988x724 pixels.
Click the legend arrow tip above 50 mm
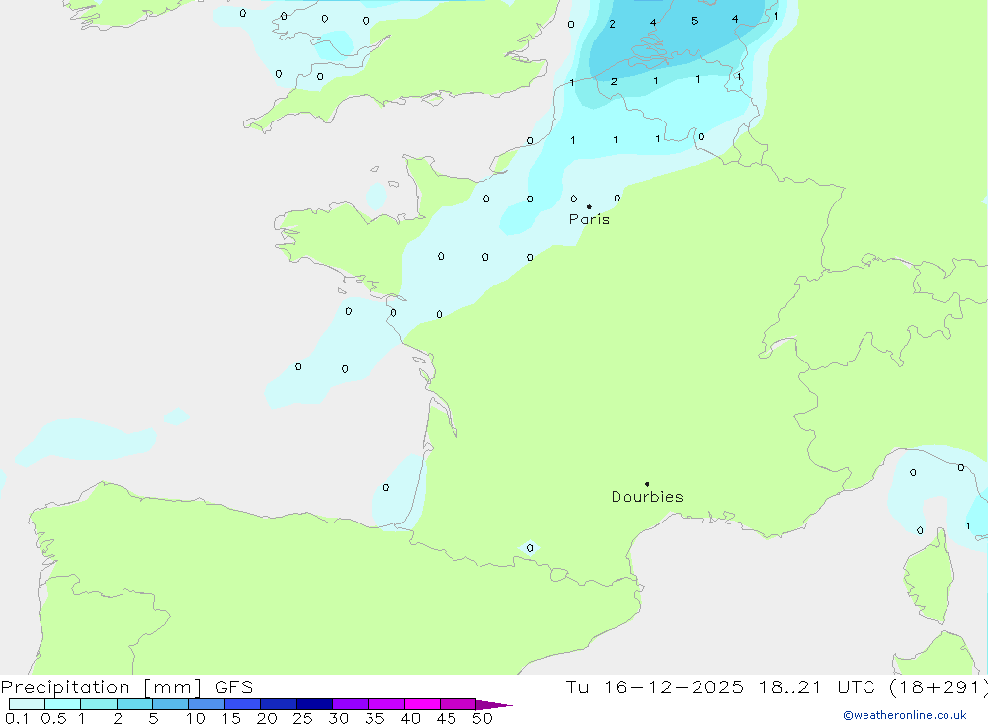point(494,705)
